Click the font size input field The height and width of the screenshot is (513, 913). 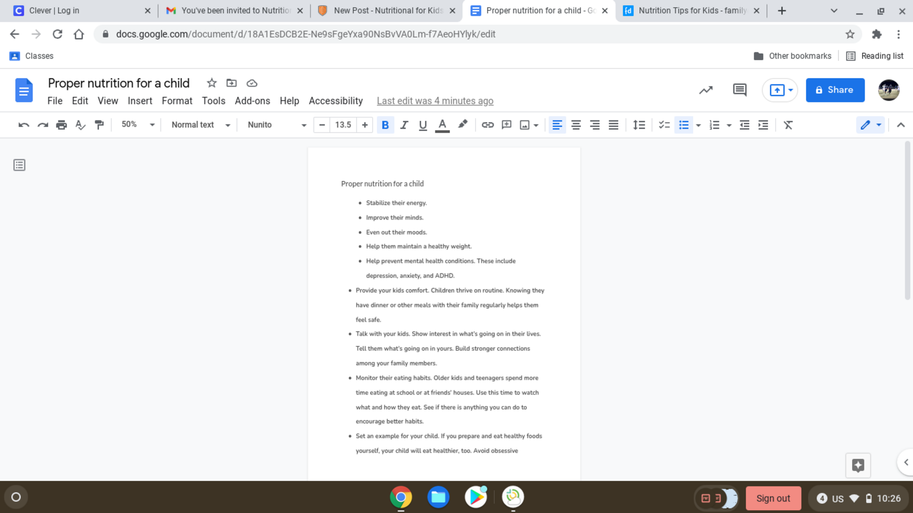tap(343, 125)
